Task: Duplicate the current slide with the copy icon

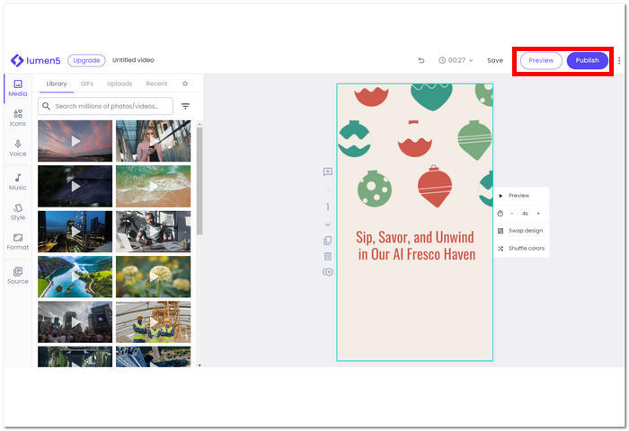Action: (x=328, y=241)
